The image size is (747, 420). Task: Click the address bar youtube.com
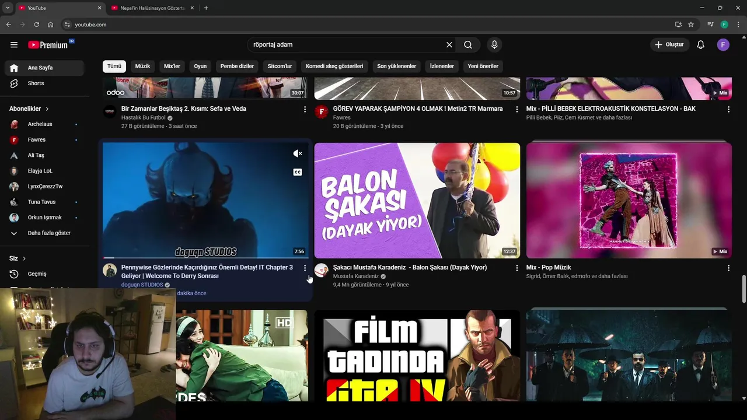90,24
